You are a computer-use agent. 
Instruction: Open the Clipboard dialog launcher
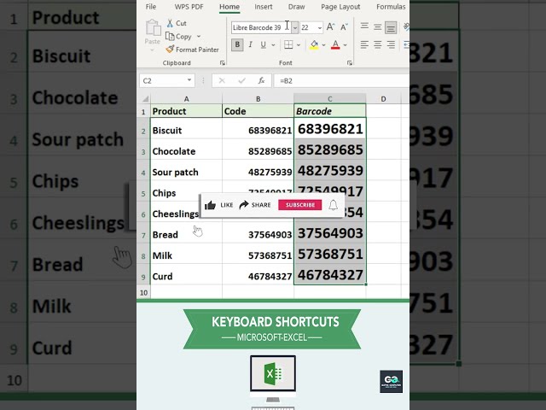(x=223, y=62)
